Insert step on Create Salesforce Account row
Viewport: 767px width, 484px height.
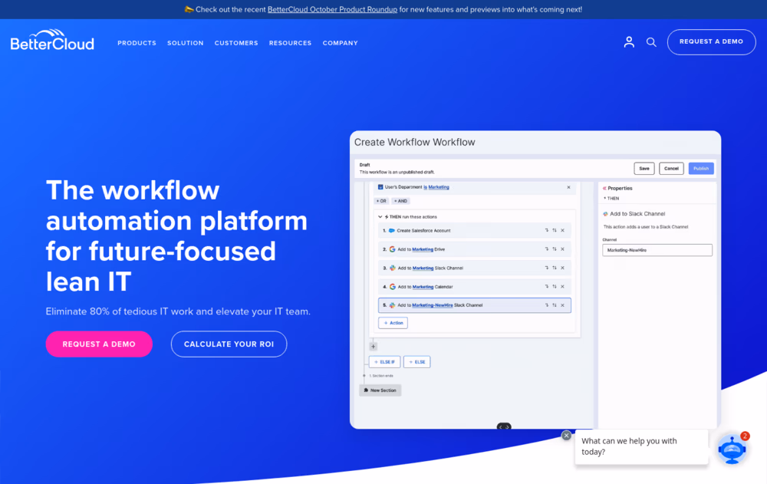pos(546,230)
